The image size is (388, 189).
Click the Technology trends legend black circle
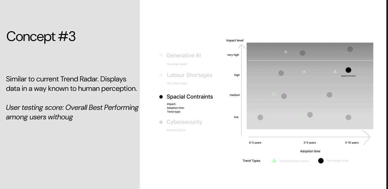pyautogui.click(x=321, y=161)
